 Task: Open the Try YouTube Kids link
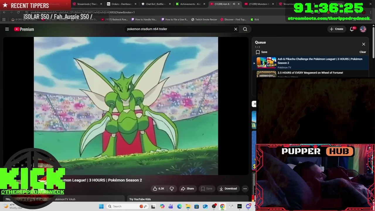coord(140,199)
